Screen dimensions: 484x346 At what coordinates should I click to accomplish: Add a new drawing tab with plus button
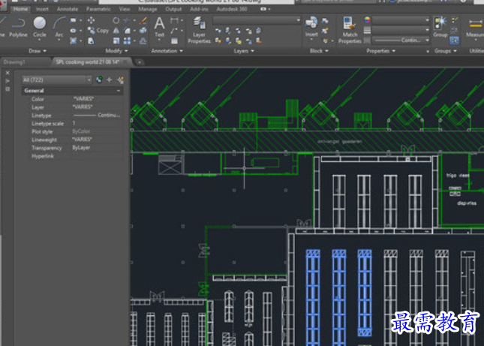click(x=140, y=62)
